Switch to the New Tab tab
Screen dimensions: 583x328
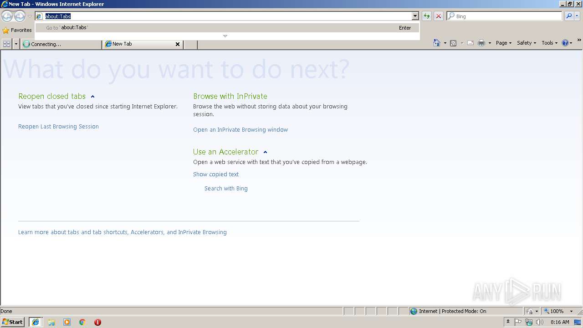click(139, 44)
